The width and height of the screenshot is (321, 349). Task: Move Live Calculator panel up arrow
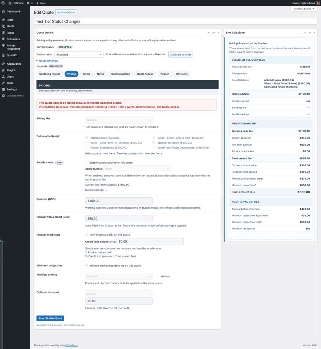305,33
